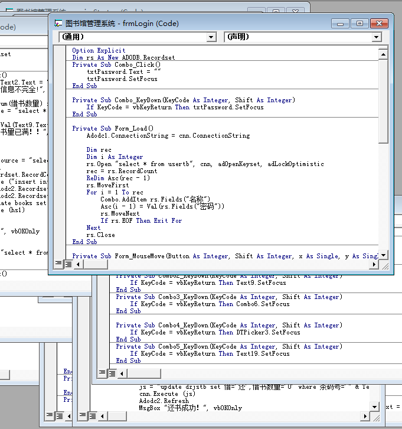Open the Object dropdown showing (通用)

pos(211,37)
